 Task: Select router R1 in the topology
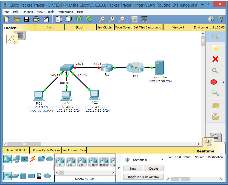107,68
